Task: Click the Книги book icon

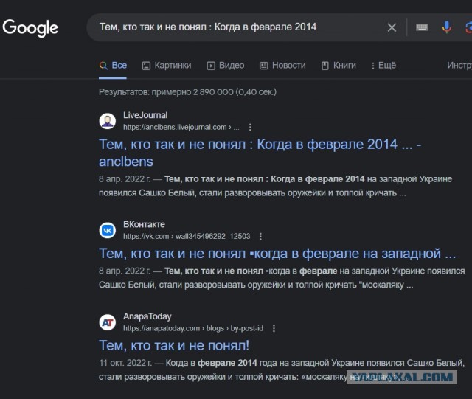Action: click(325, 66)
